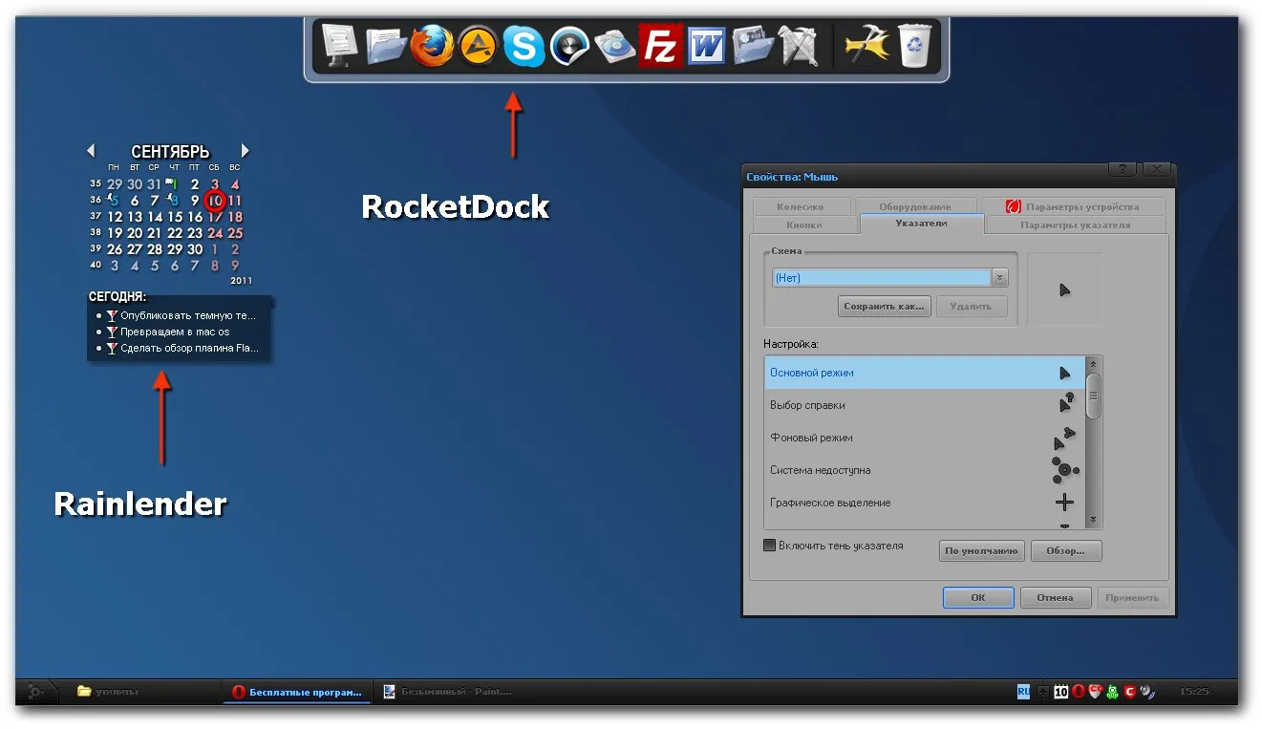
Task: Launch FileZilla from RocketDock
Action: coord(661,45)
